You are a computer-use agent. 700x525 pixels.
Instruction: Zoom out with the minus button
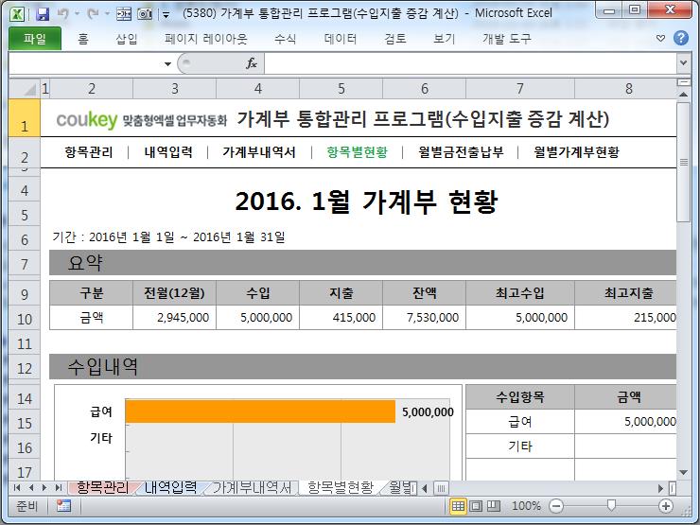556,506
